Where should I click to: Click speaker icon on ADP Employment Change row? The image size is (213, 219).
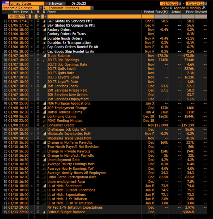tap(32, 108)
